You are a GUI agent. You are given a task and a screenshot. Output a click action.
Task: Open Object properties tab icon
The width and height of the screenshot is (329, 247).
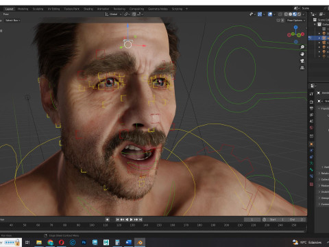[x=311, y=144]
